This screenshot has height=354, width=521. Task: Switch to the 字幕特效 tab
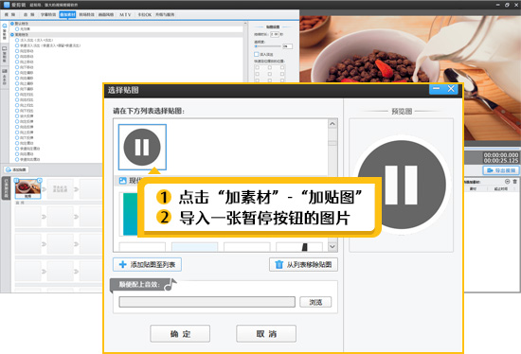pyautogui.click(x=48, y=14)
